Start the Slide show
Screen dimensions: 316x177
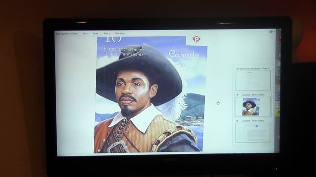coord(120,33)
